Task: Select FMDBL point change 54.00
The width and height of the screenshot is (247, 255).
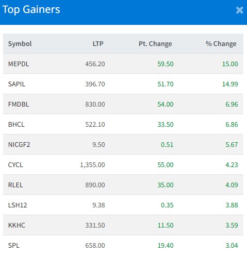Action: pyautogui.click(x=166, y=104)
